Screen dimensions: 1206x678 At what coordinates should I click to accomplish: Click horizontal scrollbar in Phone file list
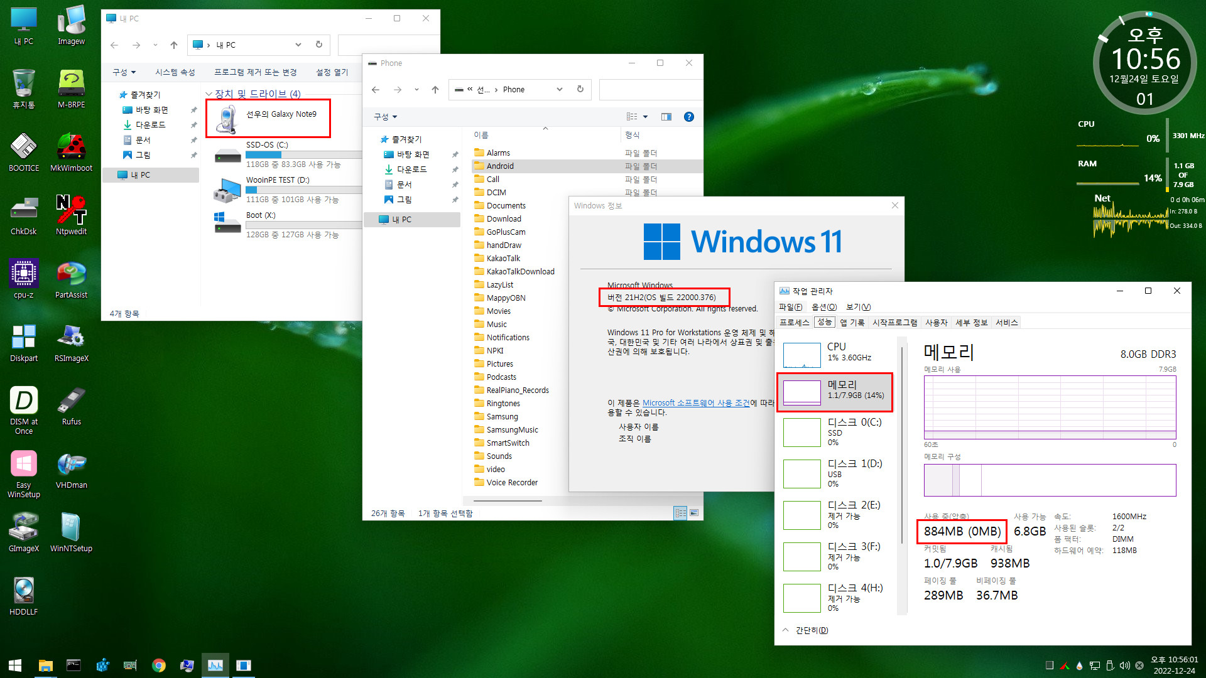[x=508, y=501]
